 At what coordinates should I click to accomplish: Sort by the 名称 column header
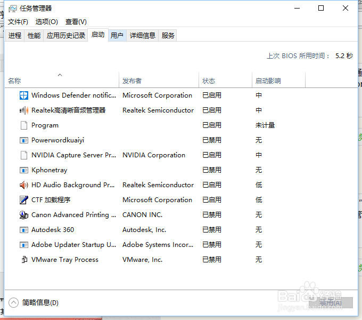(62, 81)
